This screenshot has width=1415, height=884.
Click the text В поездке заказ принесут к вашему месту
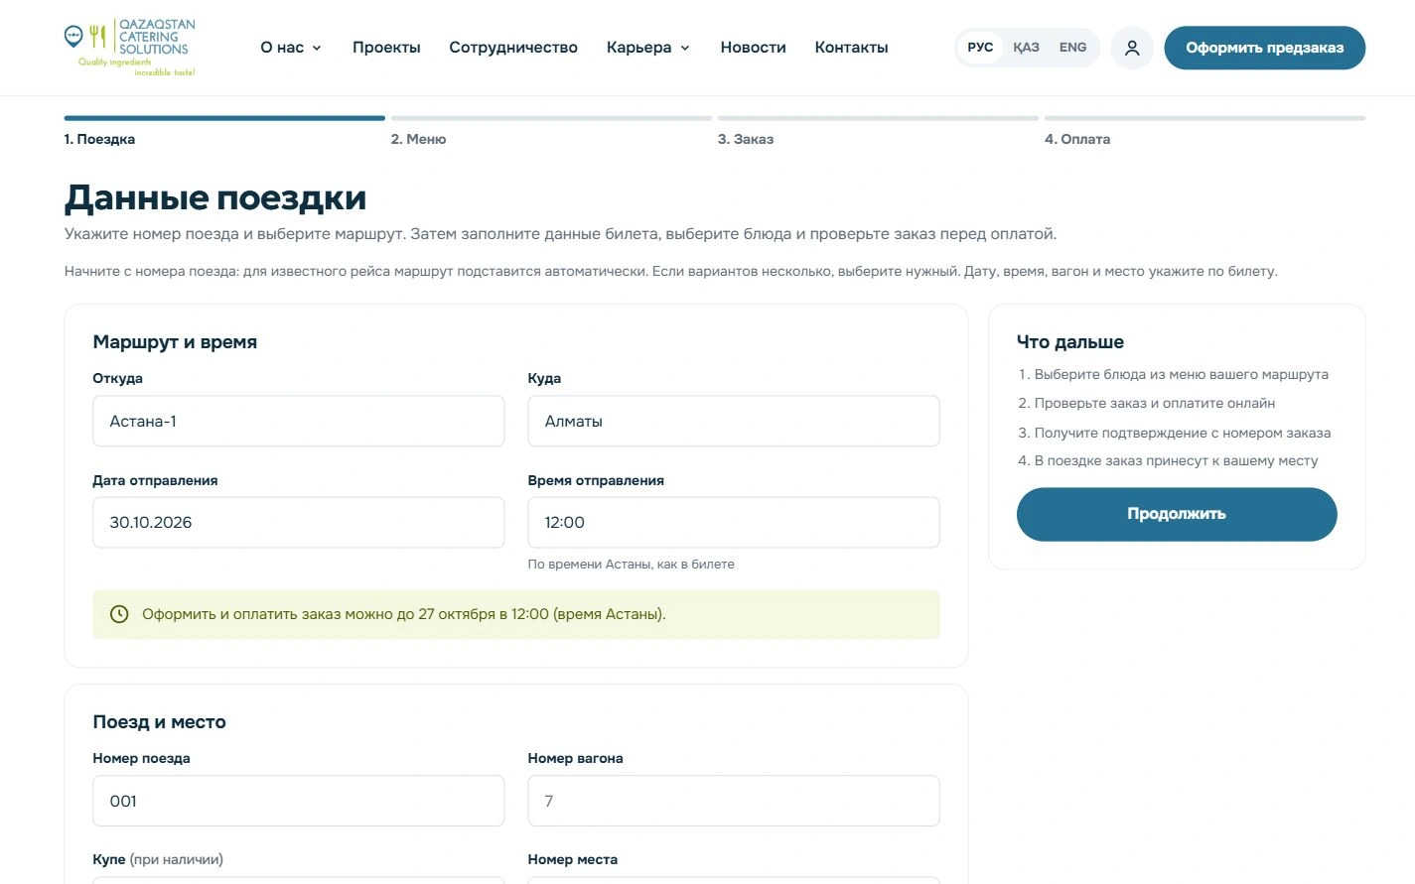1177,461
